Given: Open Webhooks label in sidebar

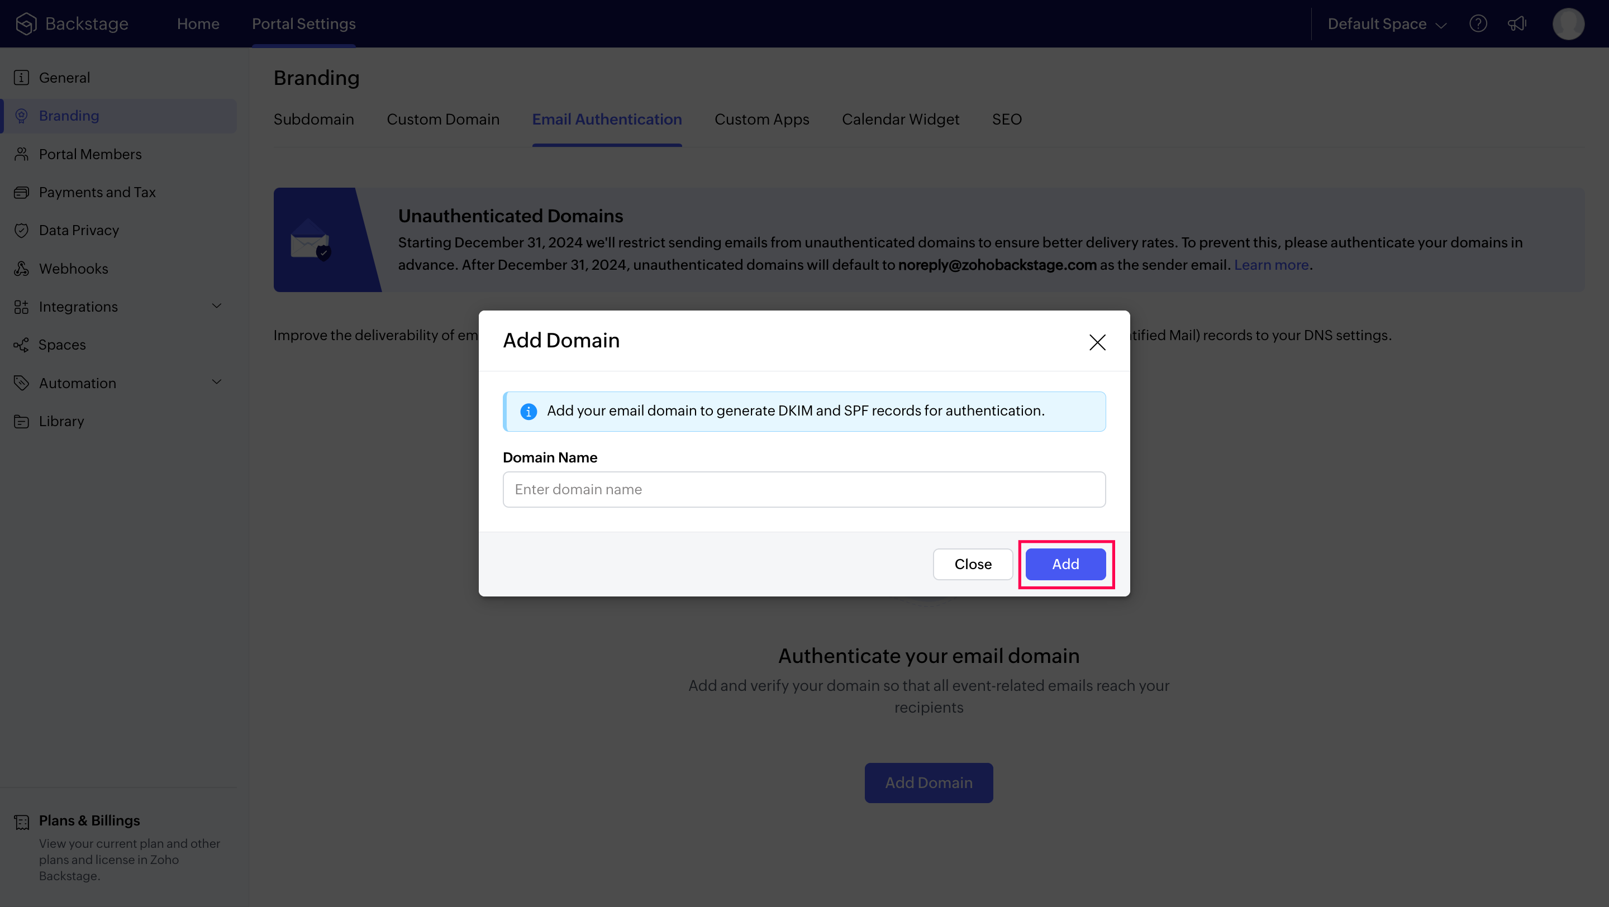Looking at the screenshot, I should pyautogui.click(x=73, y=269).
